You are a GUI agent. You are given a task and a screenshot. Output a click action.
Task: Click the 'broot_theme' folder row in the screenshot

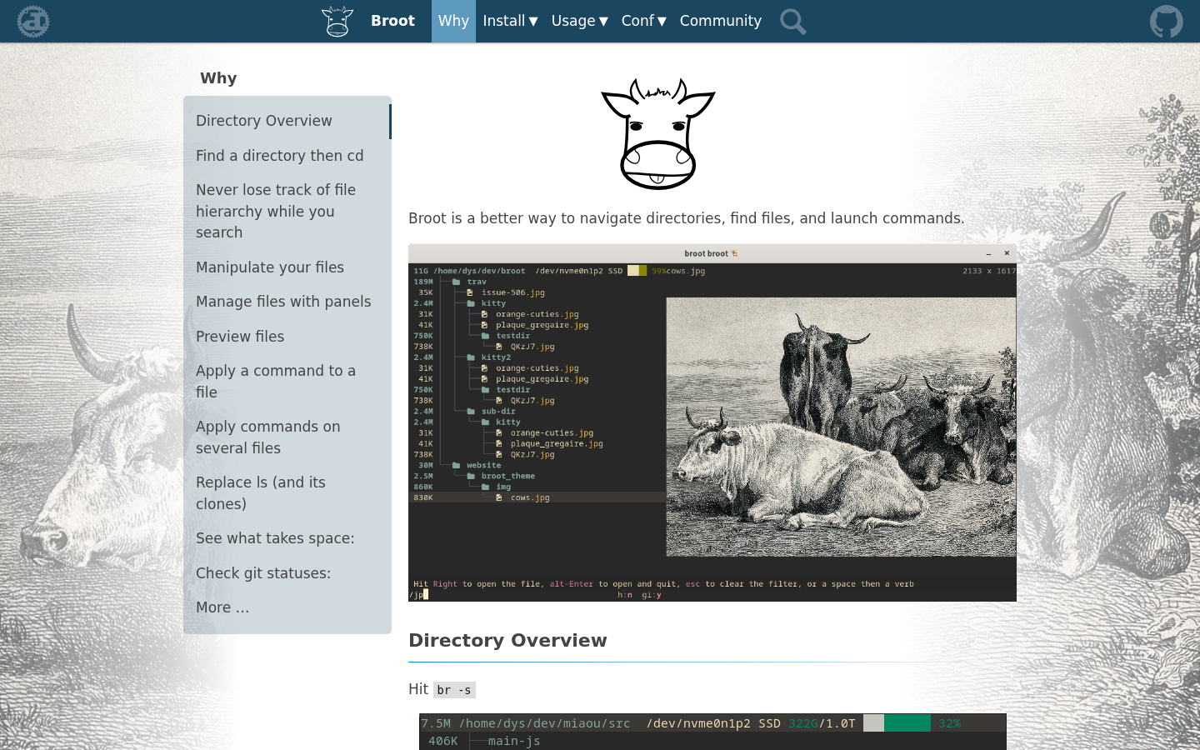(508, 477)
